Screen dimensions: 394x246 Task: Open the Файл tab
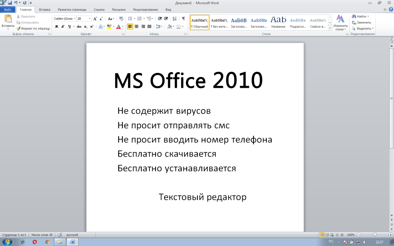pos(8,10)
